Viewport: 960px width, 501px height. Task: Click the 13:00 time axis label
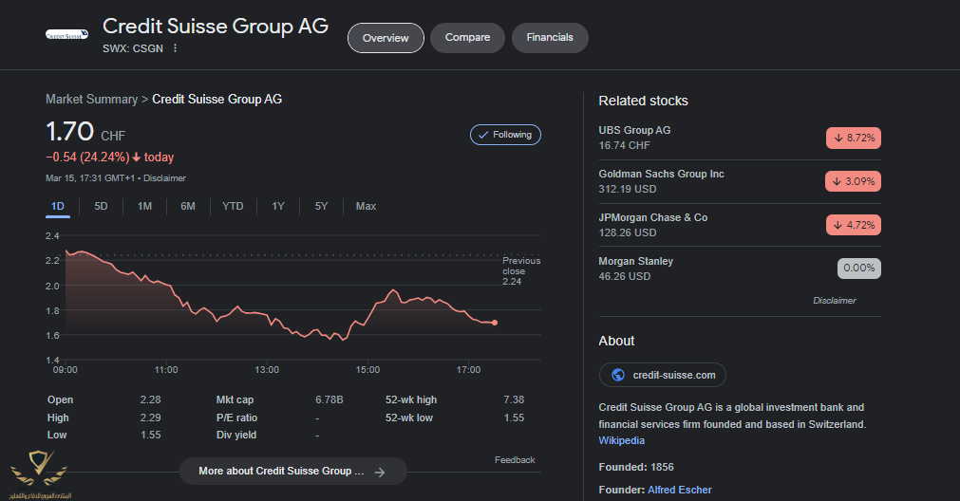[267, 369]
